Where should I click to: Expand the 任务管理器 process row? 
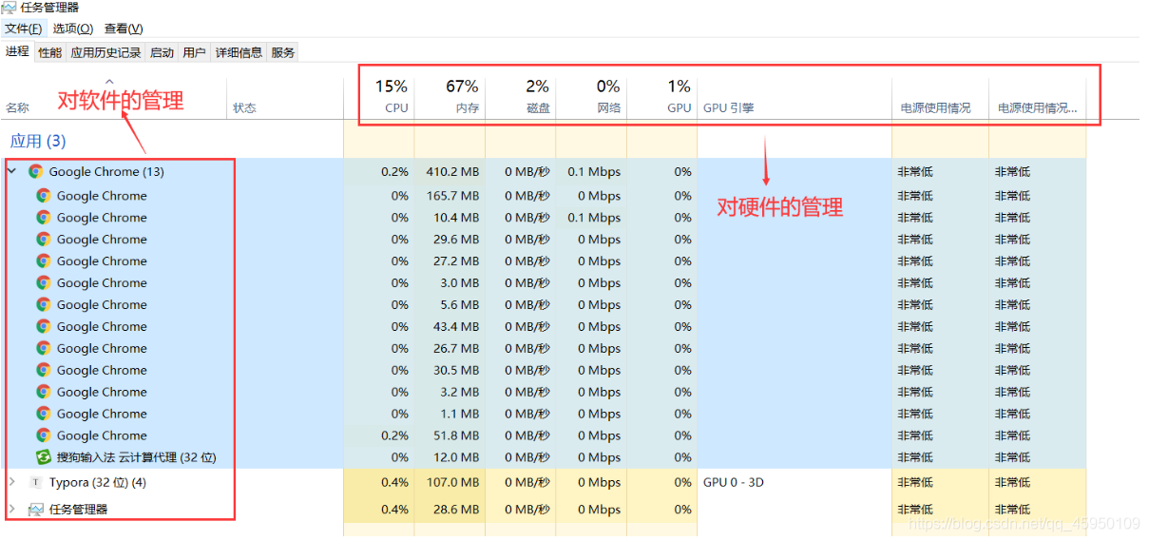click(11, 509)
